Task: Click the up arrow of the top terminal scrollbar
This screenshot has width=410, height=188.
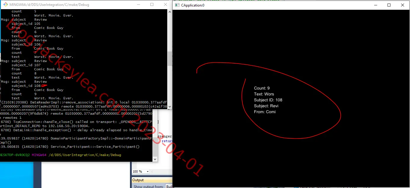Action: 170,12
